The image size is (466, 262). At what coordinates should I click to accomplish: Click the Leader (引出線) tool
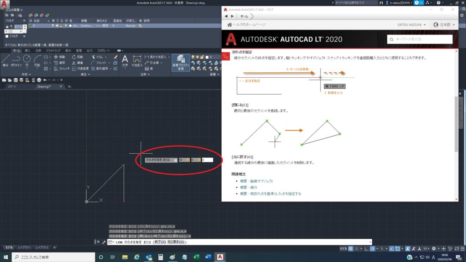coord(152,63)
